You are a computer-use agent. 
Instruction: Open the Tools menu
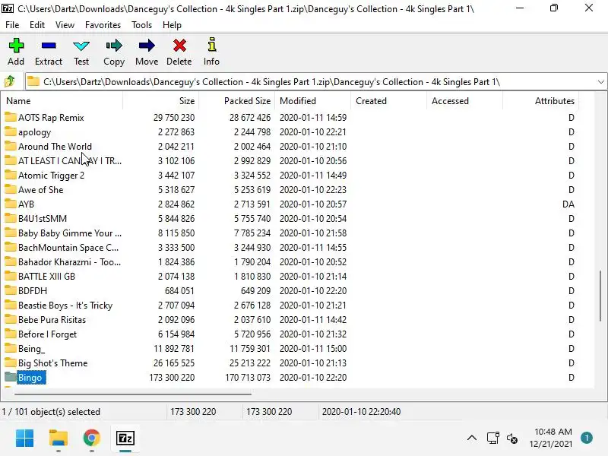click(x=141, y=25)
